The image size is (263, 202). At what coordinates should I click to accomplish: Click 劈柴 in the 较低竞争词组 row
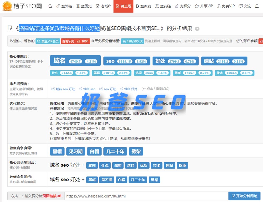[154, 180]
